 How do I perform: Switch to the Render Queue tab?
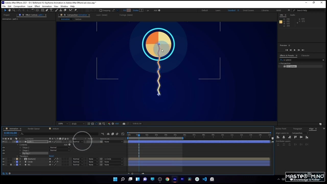pos(33,129)
